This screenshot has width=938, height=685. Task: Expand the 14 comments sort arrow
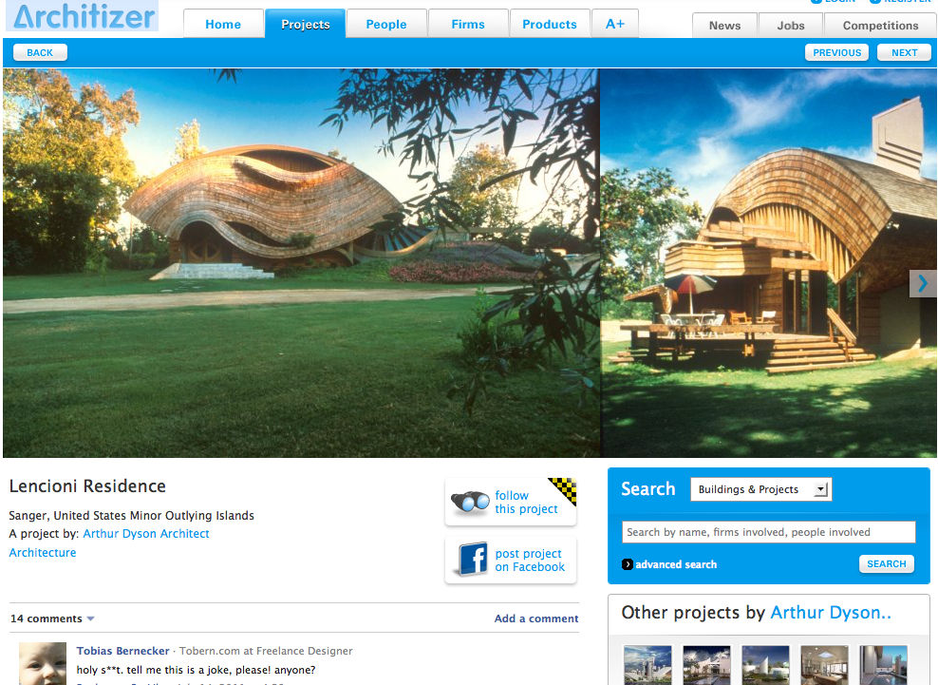click(90, 618)
